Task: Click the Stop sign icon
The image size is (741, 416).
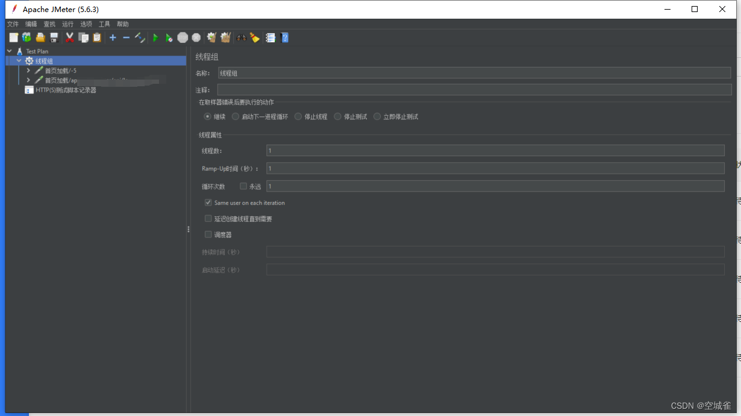Action: click(183, 37)
